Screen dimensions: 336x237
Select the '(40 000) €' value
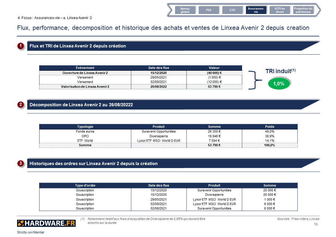click(214, 73)
